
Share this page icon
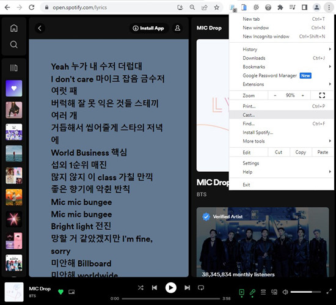(205, 7)
